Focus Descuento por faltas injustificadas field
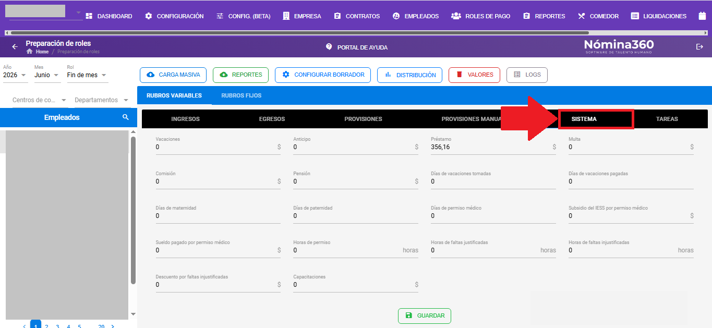 (x=218, y=285)
